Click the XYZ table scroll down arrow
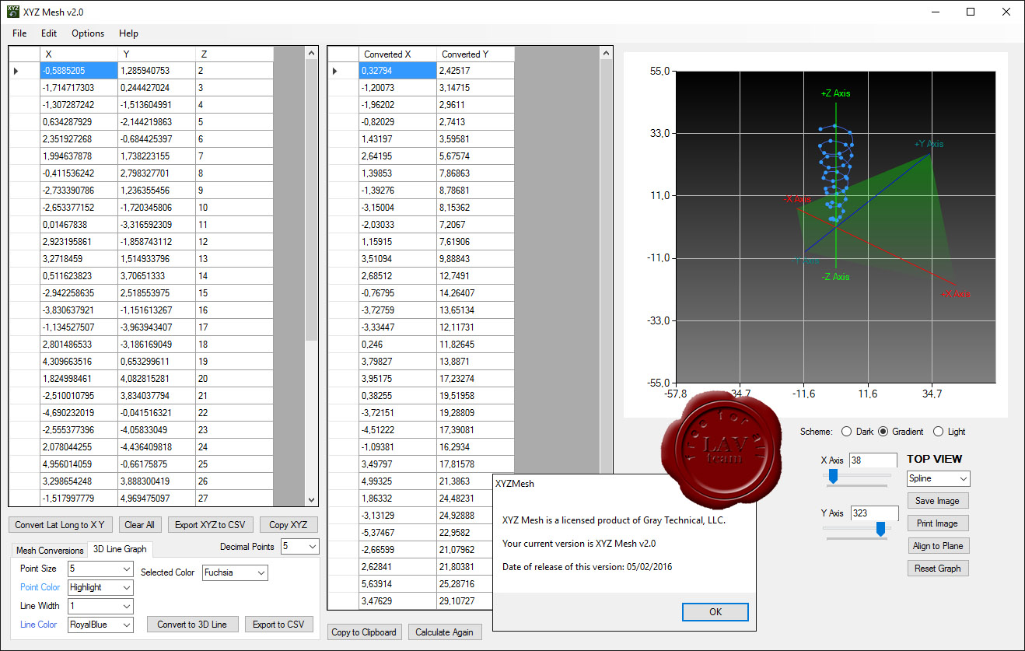 pos(311,500)
